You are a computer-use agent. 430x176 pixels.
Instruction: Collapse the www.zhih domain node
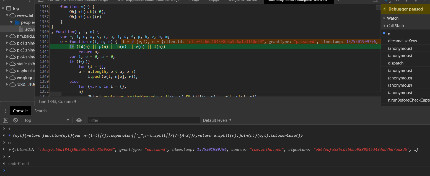click(7, 15)
